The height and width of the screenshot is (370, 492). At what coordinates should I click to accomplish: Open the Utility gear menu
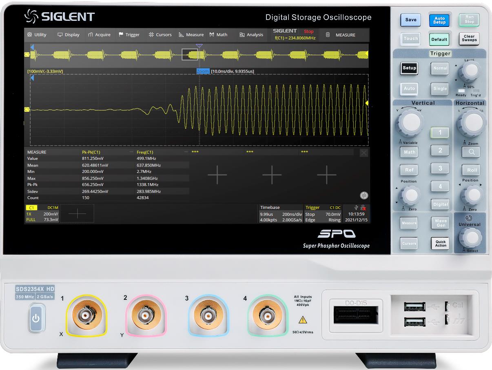(x=29, y=35)
